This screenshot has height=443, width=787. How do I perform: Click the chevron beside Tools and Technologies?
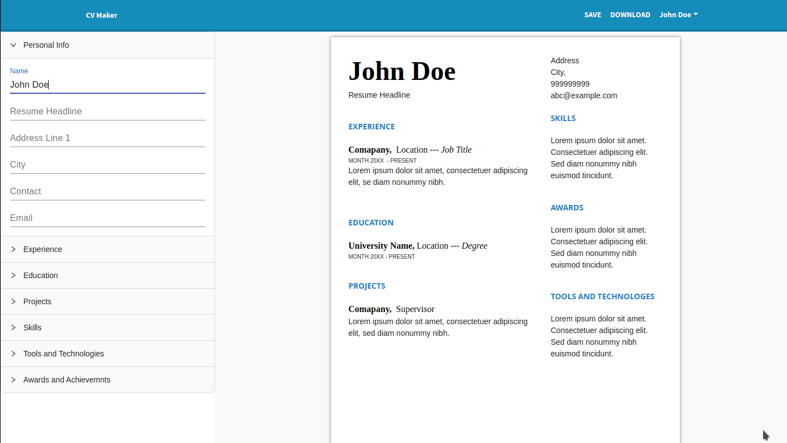13,354
